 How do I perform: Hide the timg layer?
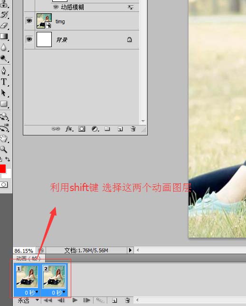(x=29, y=21)
